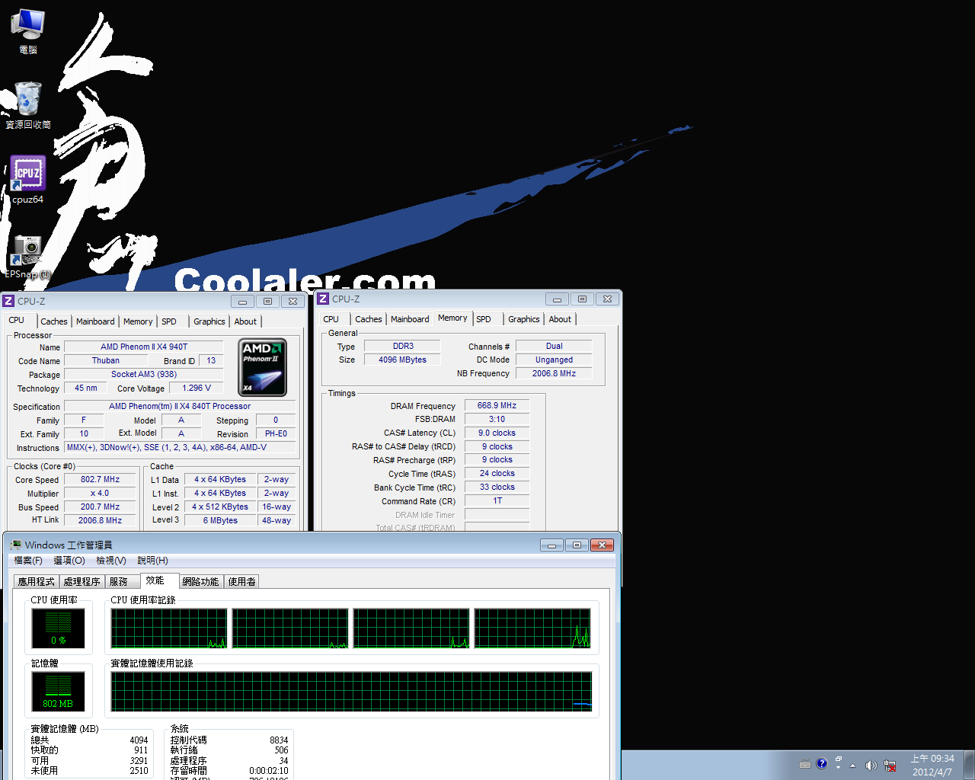Open the tray volume speaker icon
This screenshot has width=975, height=780.
[x=871, y=766]
